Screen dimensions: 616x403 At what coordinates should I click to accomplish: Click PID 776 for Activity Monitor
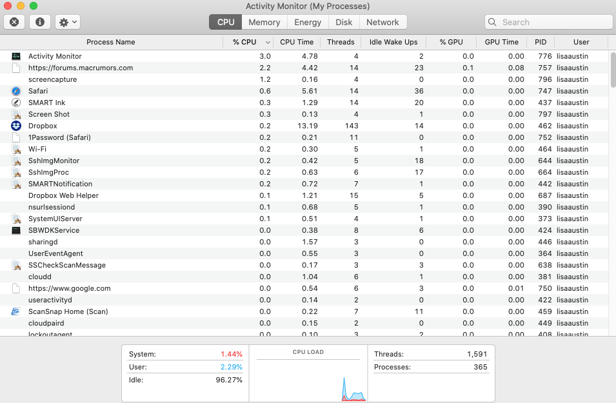(x=545, y=56)
